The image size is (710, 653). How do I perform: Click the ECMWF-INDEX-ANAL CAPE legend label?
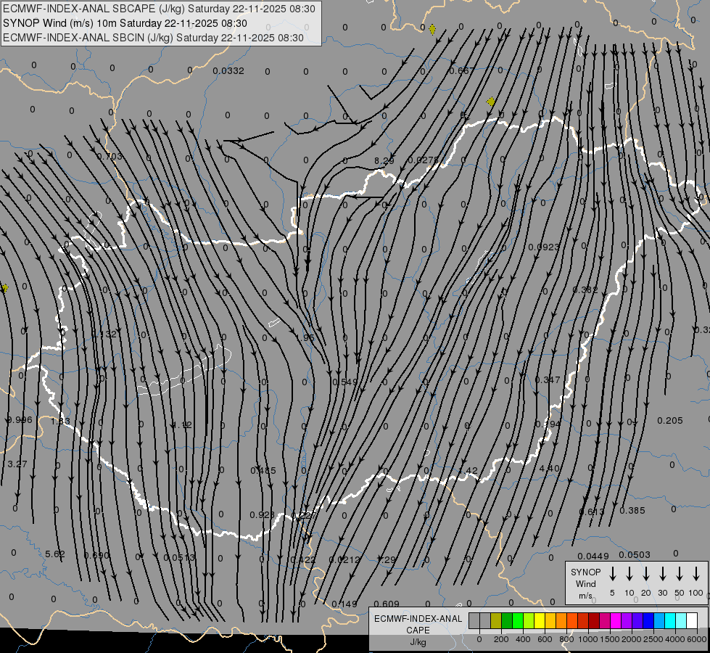click(417, 625)
